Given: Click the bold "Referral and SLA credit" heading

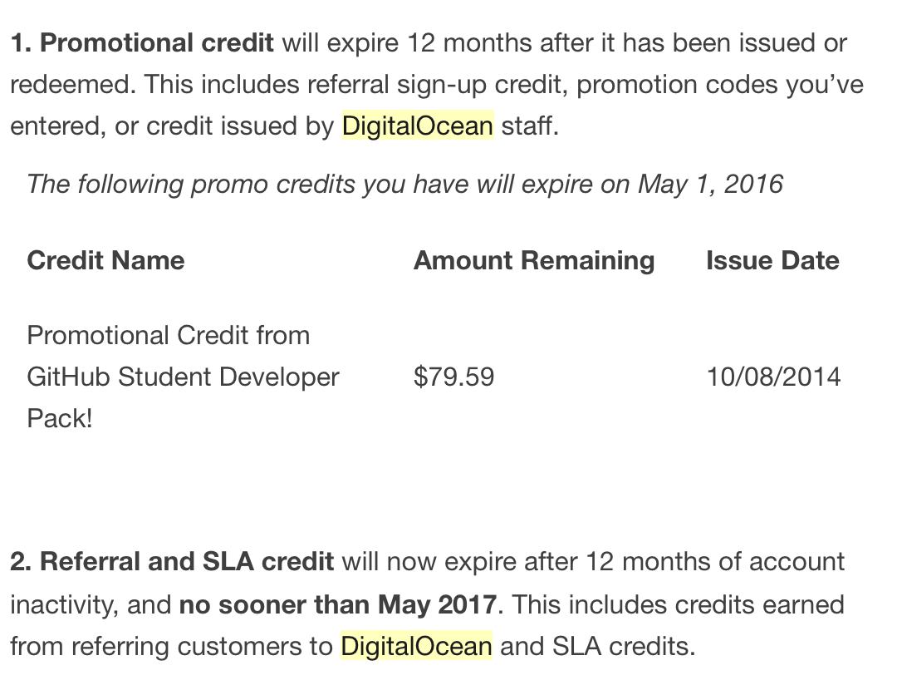Looking at the screenshot, I should click(x=186, y=562).
